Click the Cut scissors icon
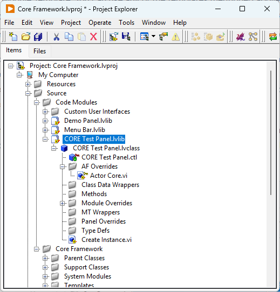The image size is (280, 292). [56, 37]
